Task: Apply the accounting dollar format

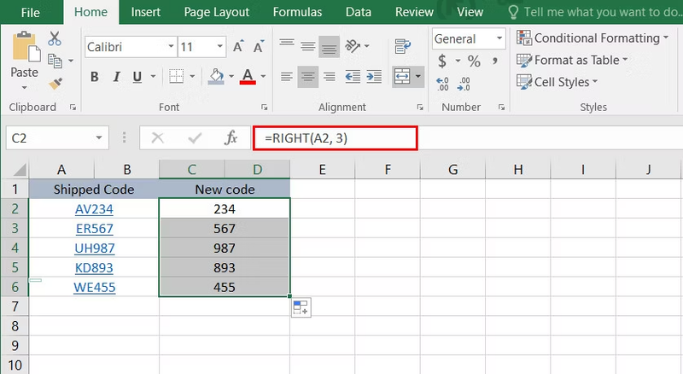Action: [x=442, y=61]
